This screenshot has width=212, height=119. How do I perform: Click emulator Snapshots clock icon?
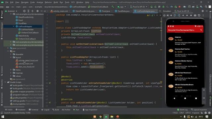(x=199, y=16)
